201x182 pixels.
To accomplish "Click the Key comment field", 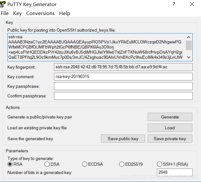I will tap(123, 77).
